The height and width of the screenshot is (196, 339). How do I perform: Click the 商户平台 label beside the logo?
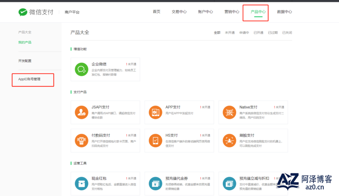coord(72,12)
